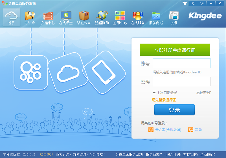Click the feedback speech bubble icon
This screenshot has width=226, height=158.
pos(202,3)
